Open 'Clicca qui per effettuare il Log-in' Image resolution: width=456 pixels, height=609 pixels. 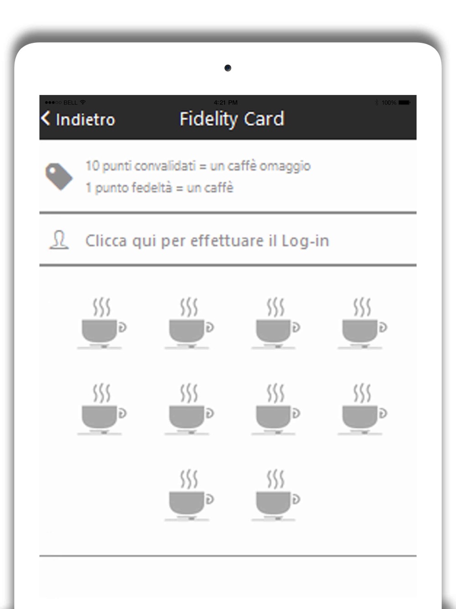(207, 241)
